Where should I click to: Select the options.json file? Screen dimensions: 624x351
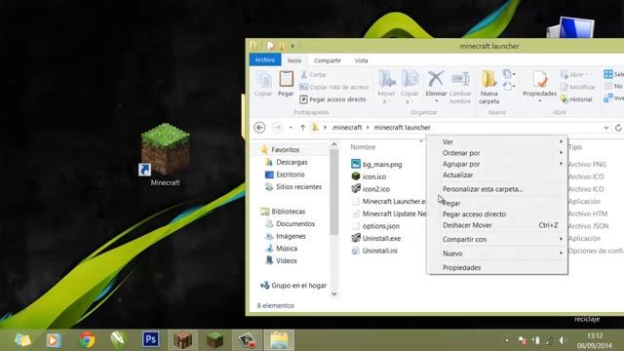pos(375,226)
